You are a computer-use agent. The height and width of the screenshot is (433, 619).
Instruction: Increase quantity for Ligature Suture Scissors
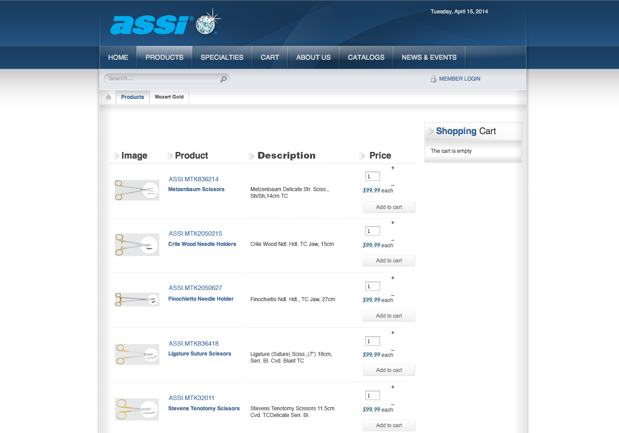click(x=392, y=333)
